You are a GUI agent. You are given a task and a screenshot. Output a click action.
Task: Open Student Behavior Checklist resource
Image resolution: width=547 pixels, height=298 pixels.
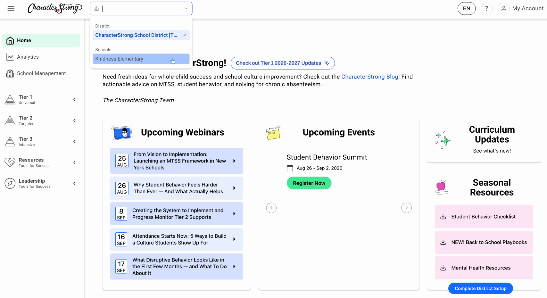coord(484,217)
